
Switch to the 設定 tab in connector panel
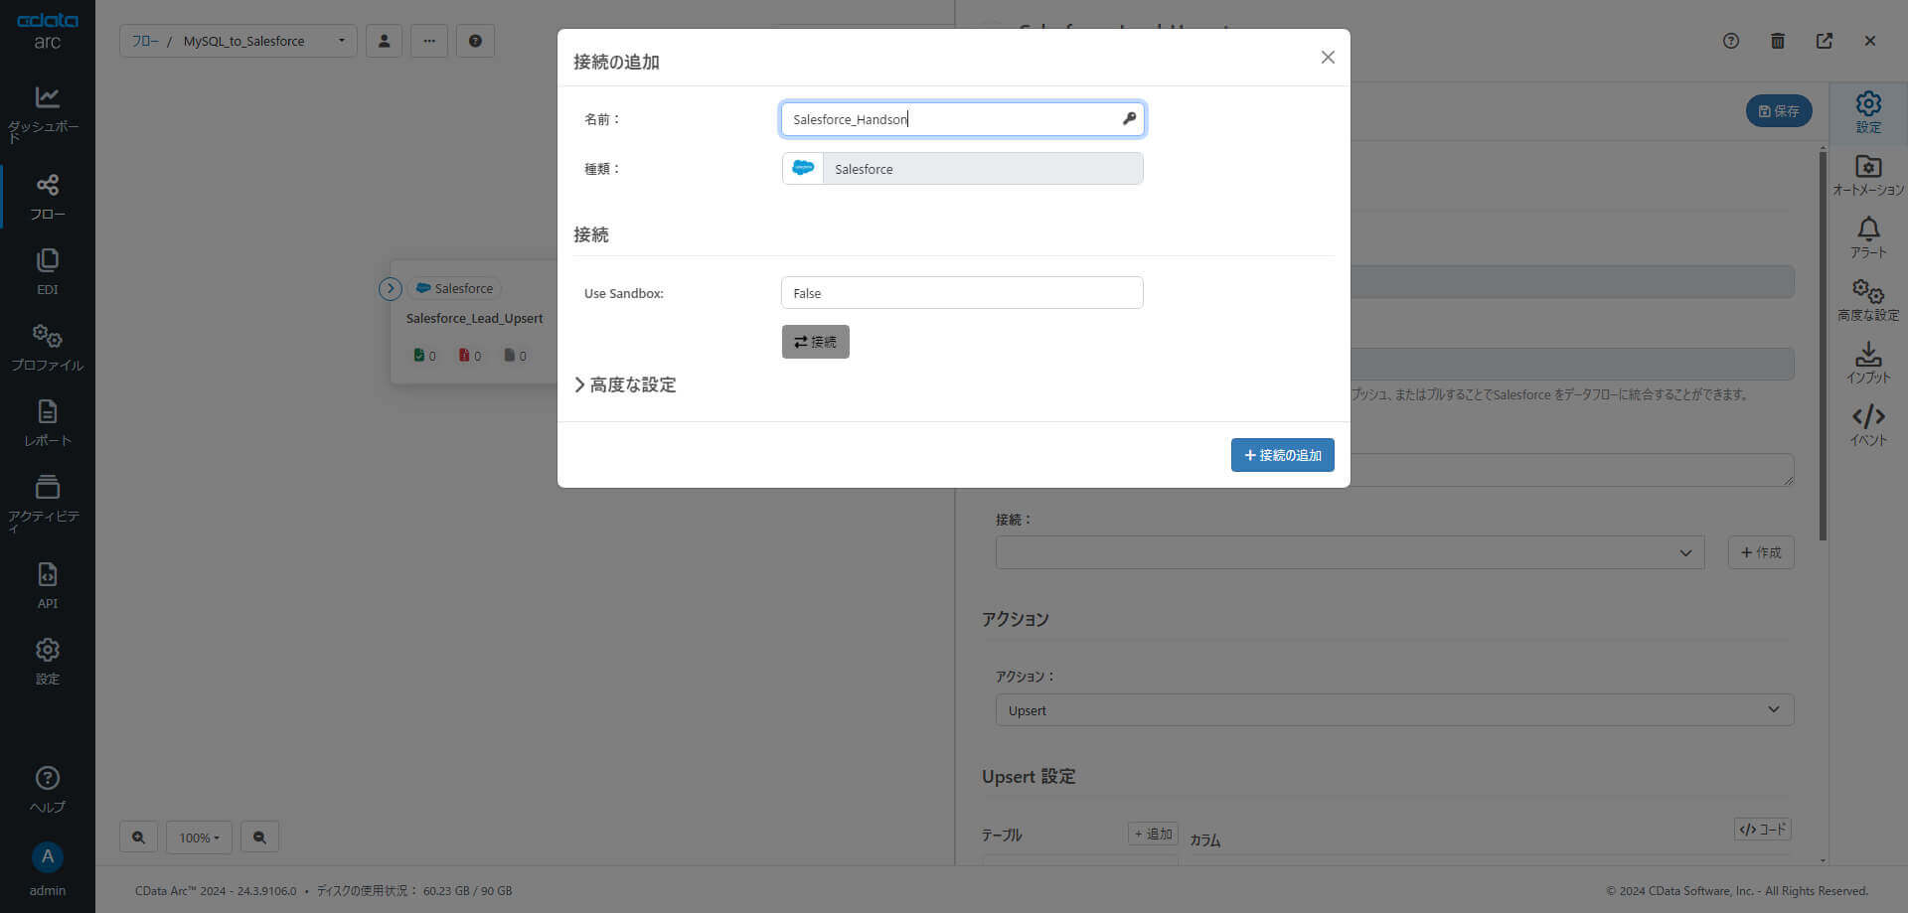click(x=1868, y=111)
